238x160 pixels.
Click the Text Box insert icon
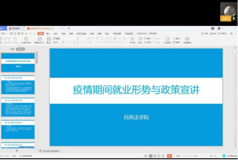click(x=132, y=39)
